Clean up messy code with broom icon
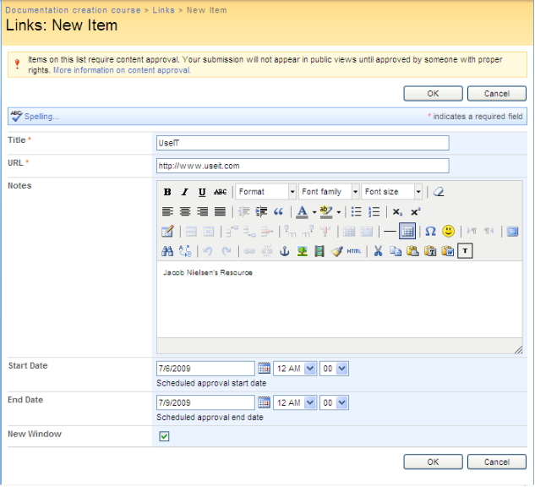The image size is (535, 487). 336,251
